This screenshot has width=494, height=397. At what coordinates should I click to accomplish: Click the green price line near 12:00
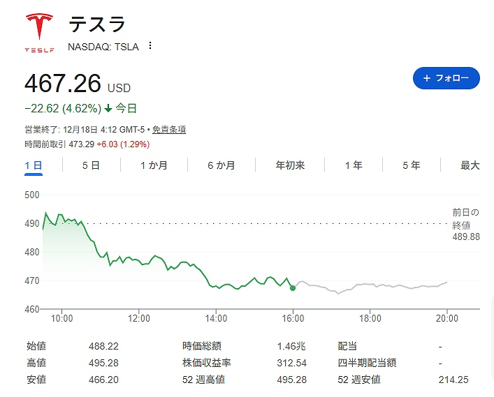click(140, 261)
